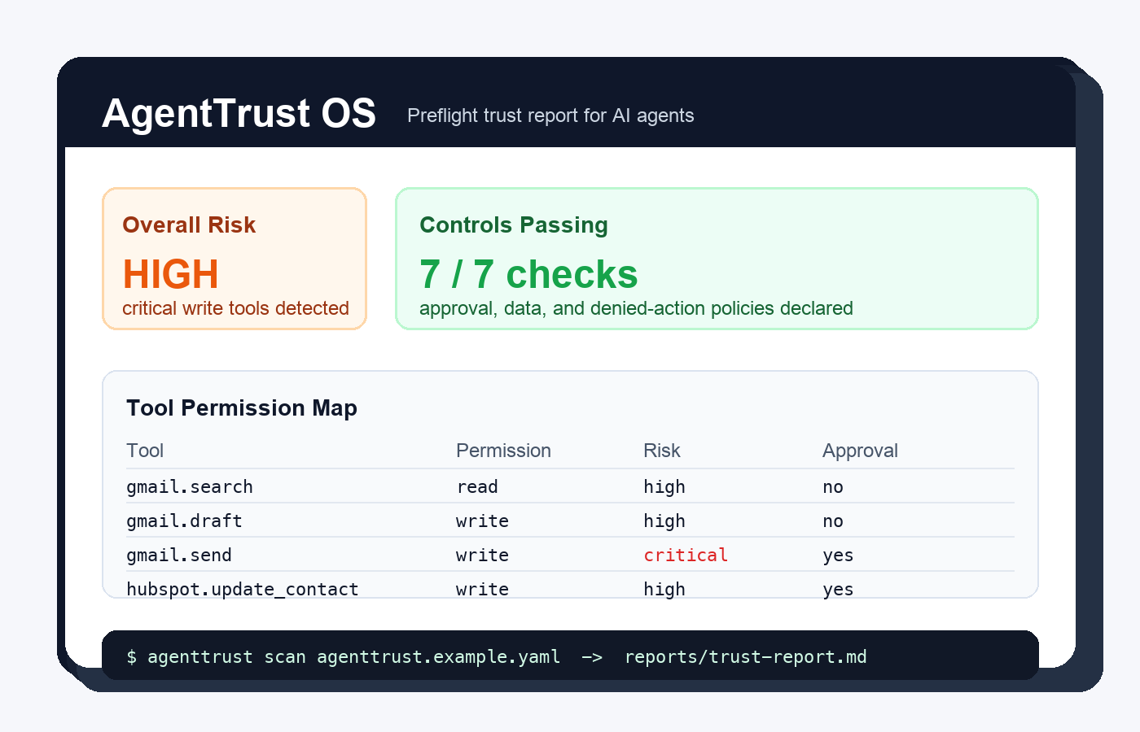Click the Overall Risk heading

tap(189, 225)
